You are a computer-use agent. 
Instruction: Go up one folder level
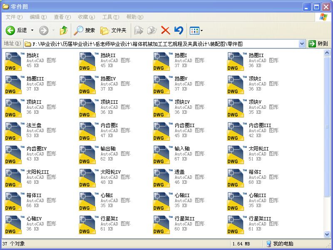point(64,30)
